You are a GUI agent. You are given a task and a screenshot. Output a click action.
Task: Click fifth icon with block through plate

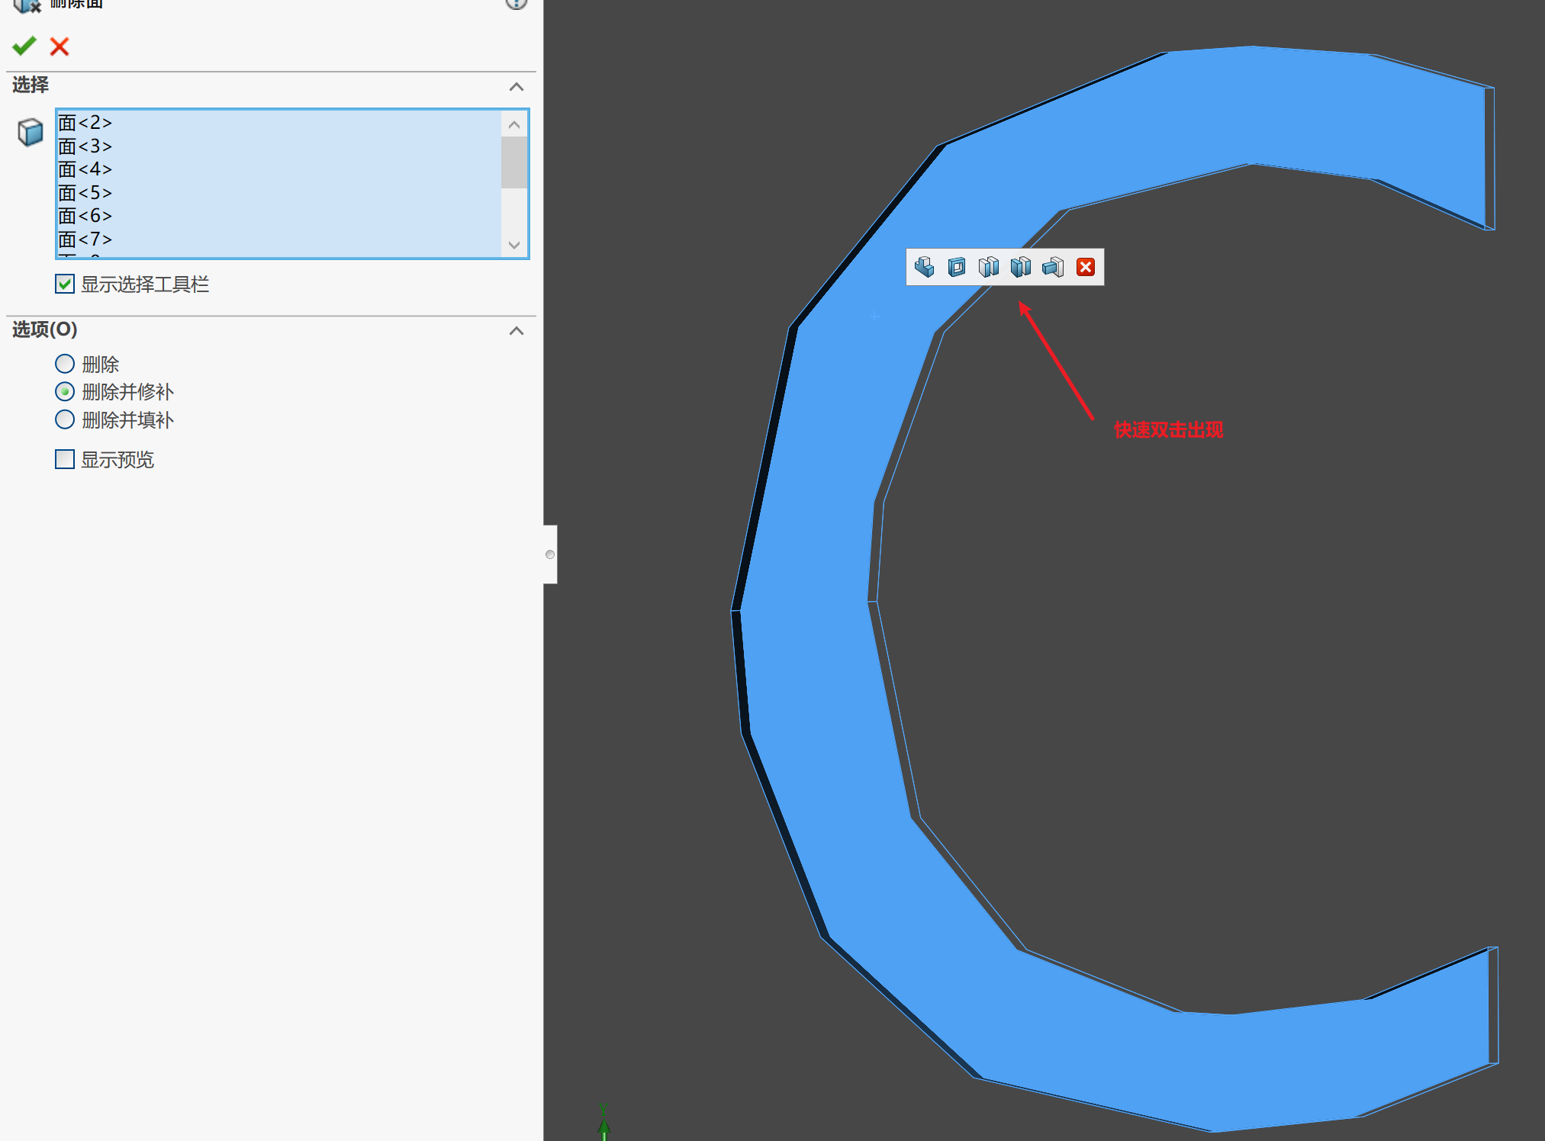click(1053, 267)
